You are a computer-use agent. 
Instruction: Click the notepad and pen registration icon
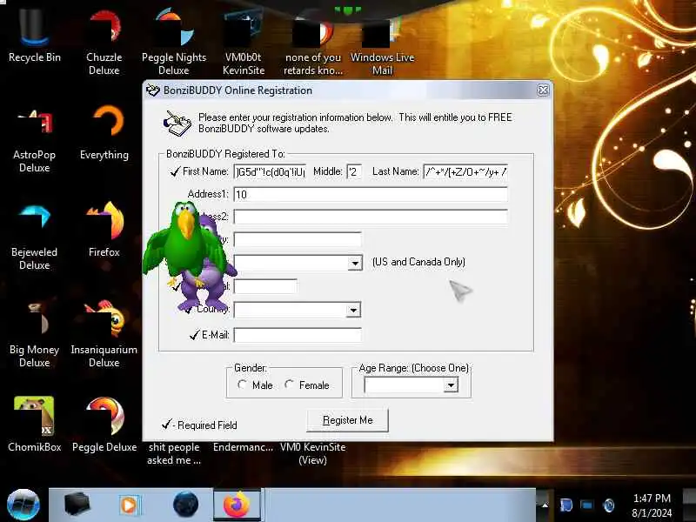177,124
